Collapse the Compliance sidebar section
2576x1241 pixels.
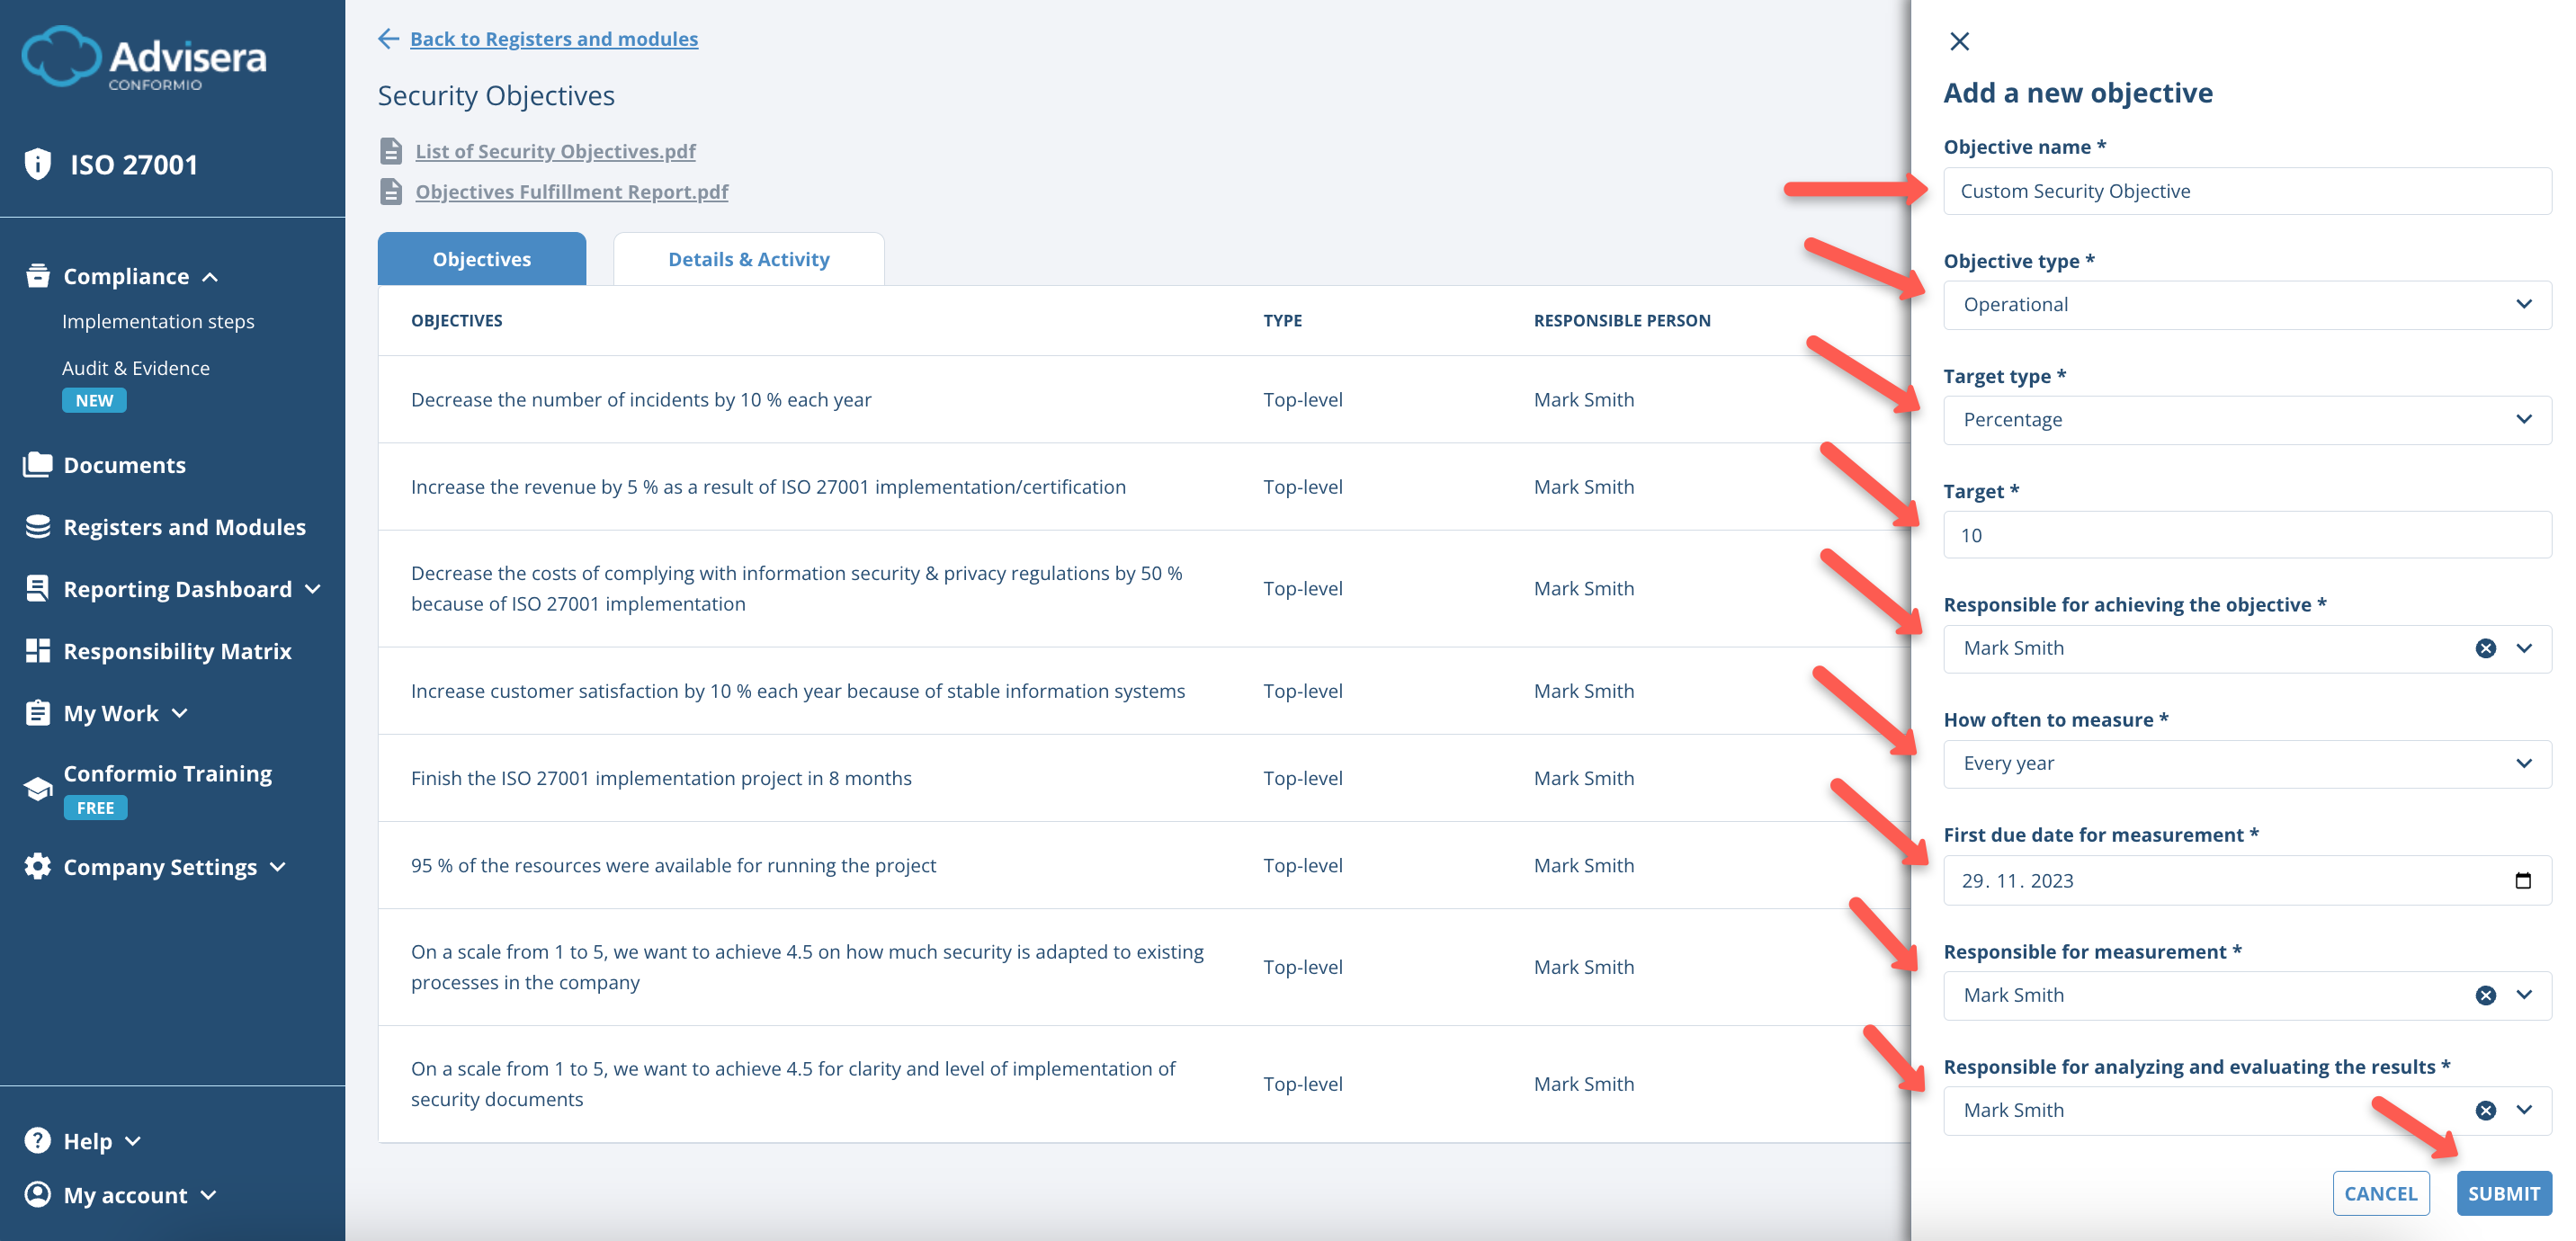click(211, 276)
